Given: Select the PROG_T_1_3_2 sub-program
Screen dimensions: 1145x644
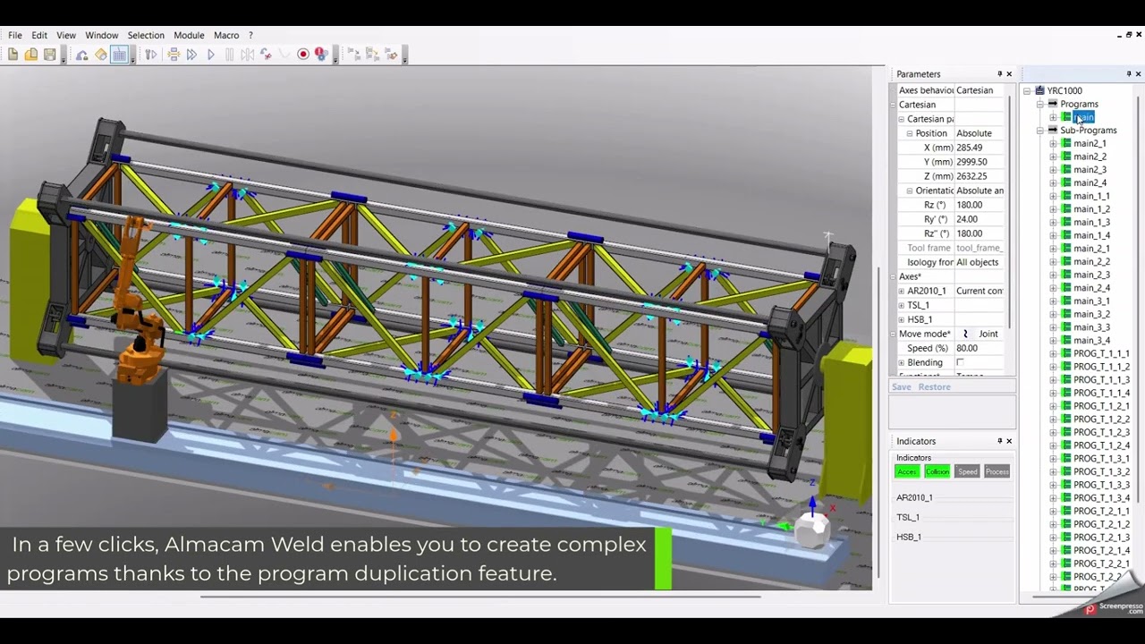Looking at the screenshot, I should click(1101, 471).
